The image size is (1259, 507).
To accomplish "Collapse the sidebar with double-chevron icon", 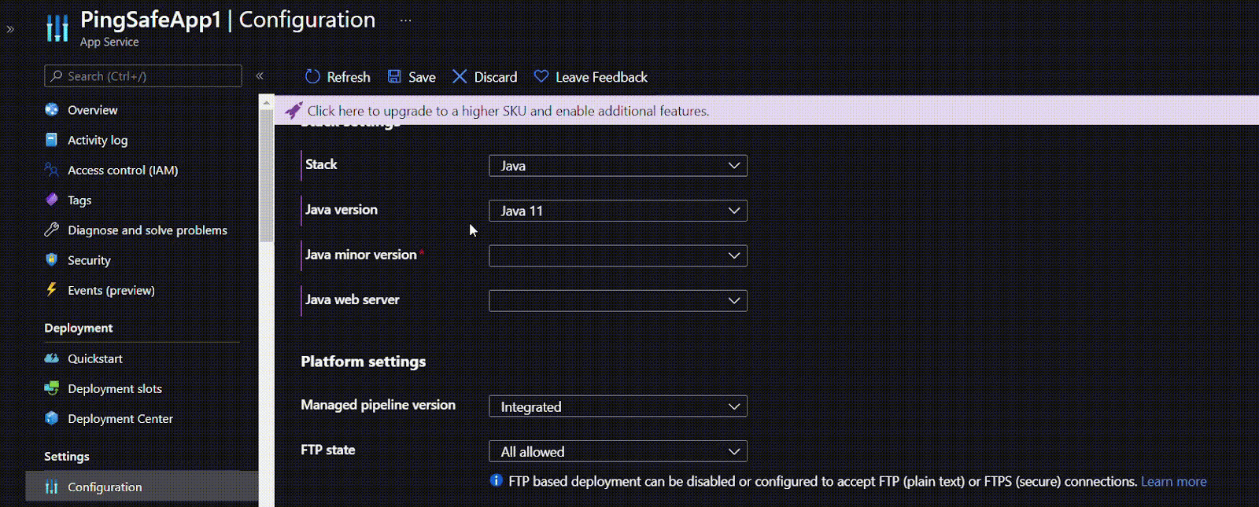I will (260, 76).
